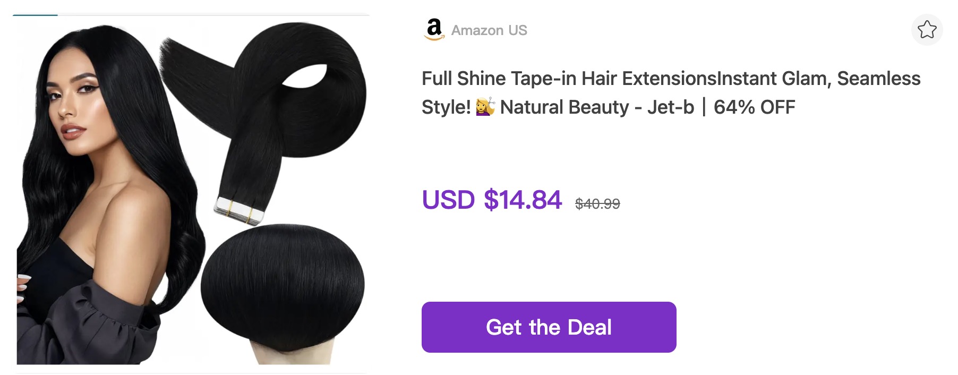Click the USD $14.84 sale price
Image resolution: width=958 pixels, height=375 pixels.
492,200
